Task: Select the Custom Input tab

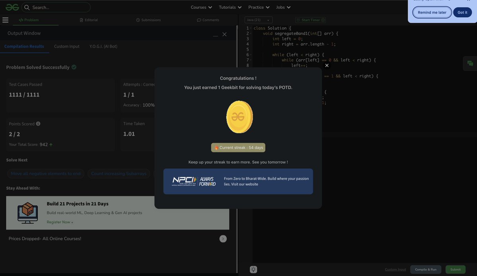Action: pyautogui.click(x=66, y=47)
